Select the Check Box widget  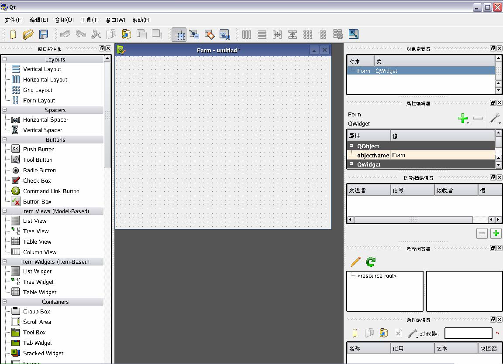(x=37, y=180)
